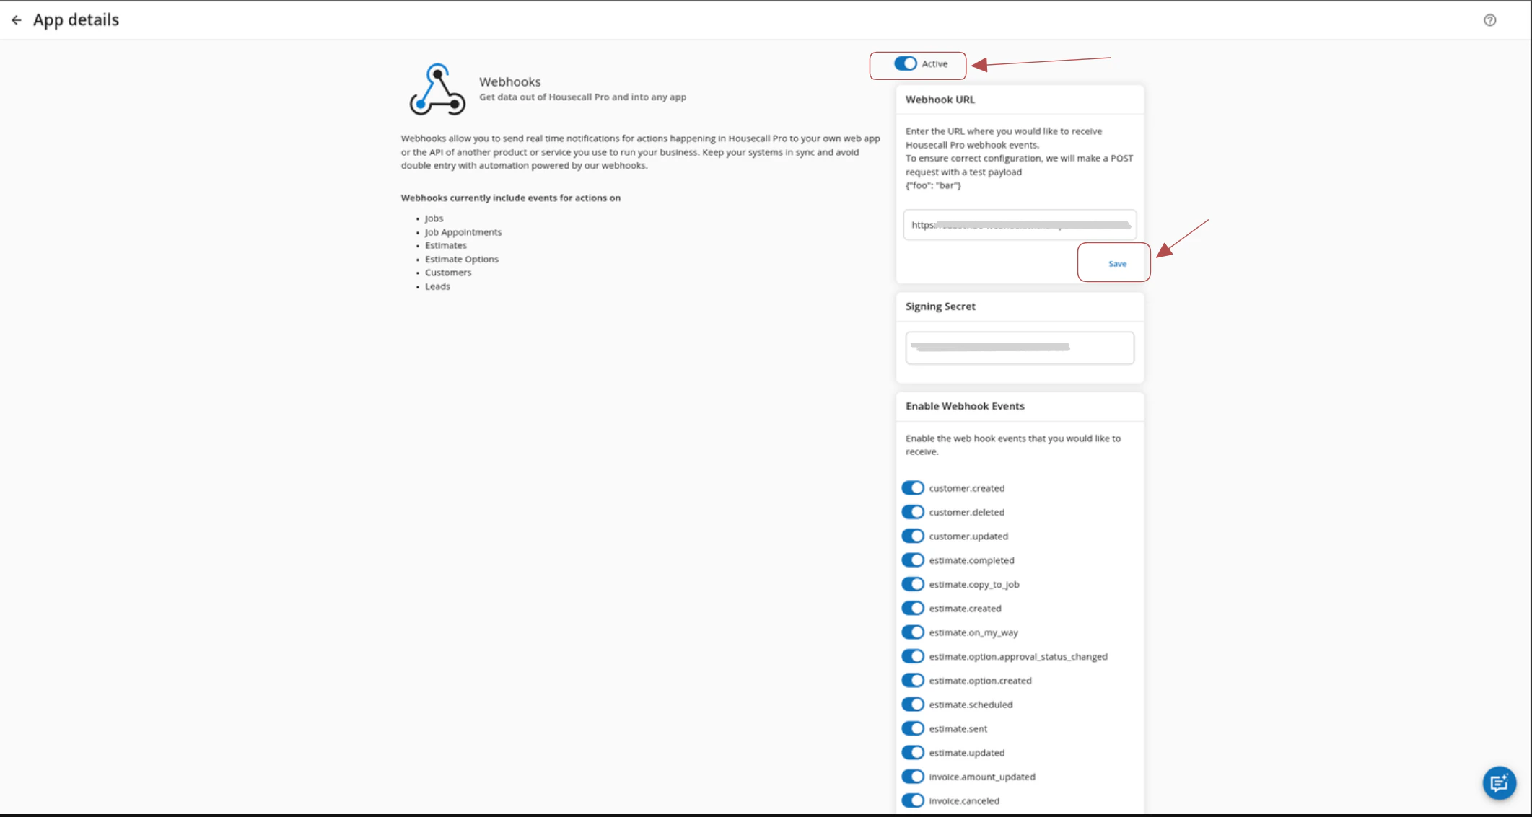The image size is (1532, 817).
Task: Toggle the estimate.completed event
Action: coord(913,560)
